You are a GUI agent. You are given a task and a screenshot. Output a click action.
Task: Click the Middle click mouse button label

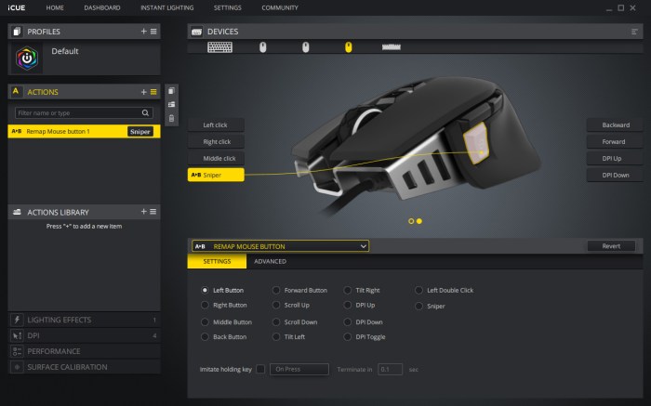coord(216,158)
